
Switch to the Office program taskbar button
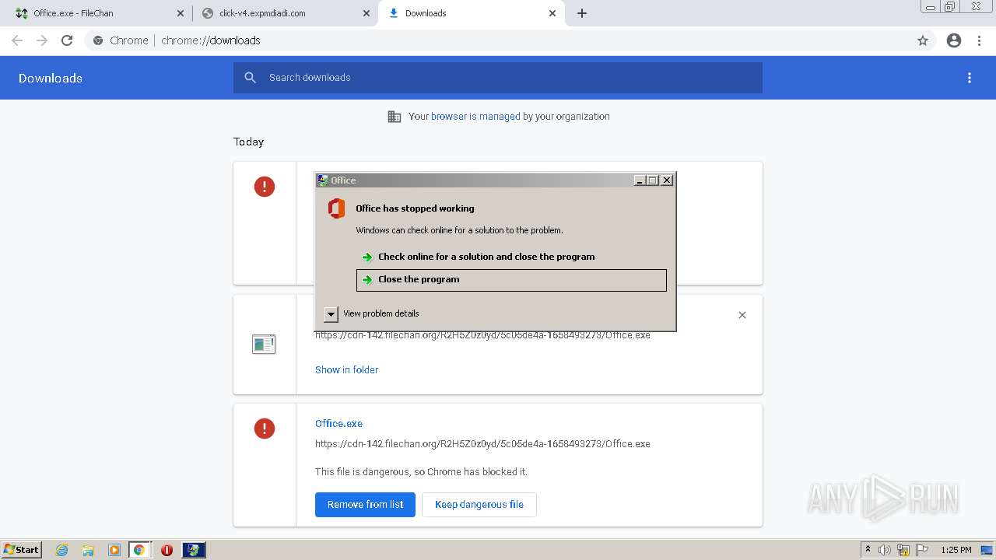coord(194,550)
